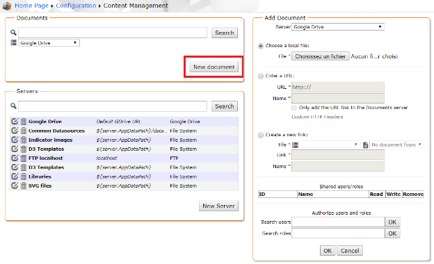Select the Choose a local file option
This screenshot has width=434, height=264.
(260, 46)
